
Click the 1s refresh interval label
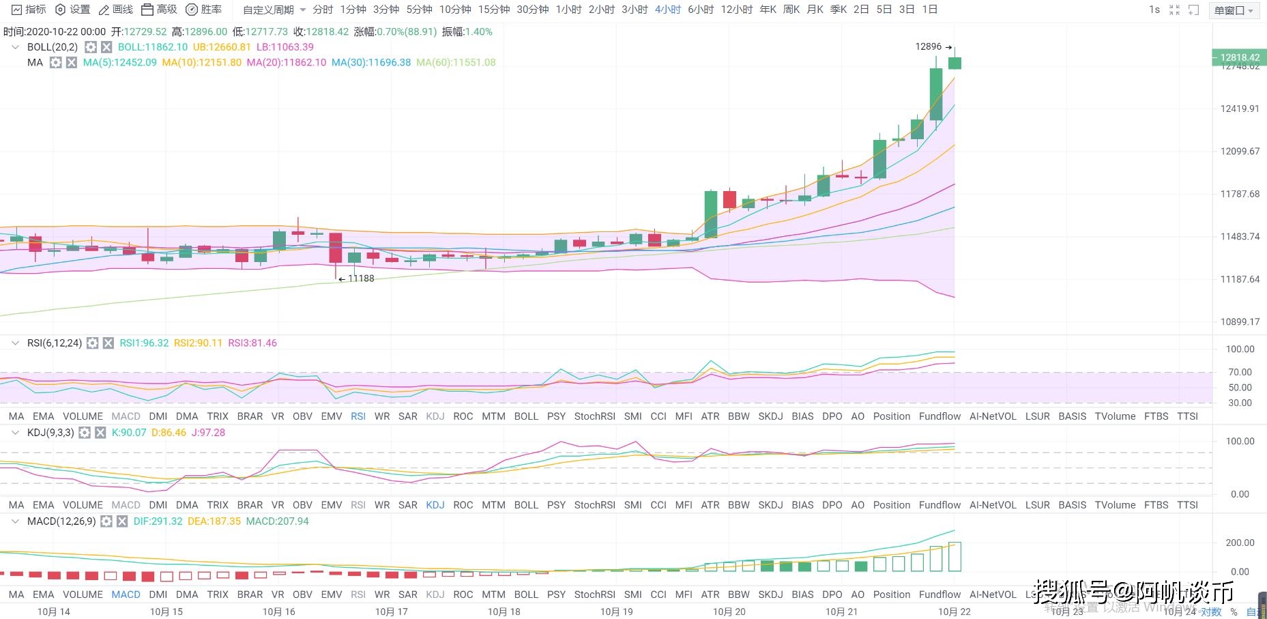tap(1154, 10)
